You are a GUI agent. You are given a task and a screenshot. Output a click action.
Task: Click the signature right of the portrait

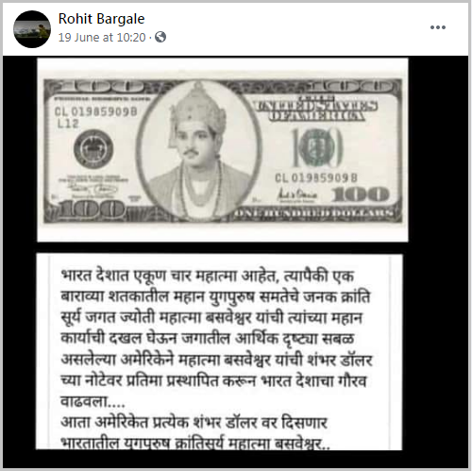point(296,195)
